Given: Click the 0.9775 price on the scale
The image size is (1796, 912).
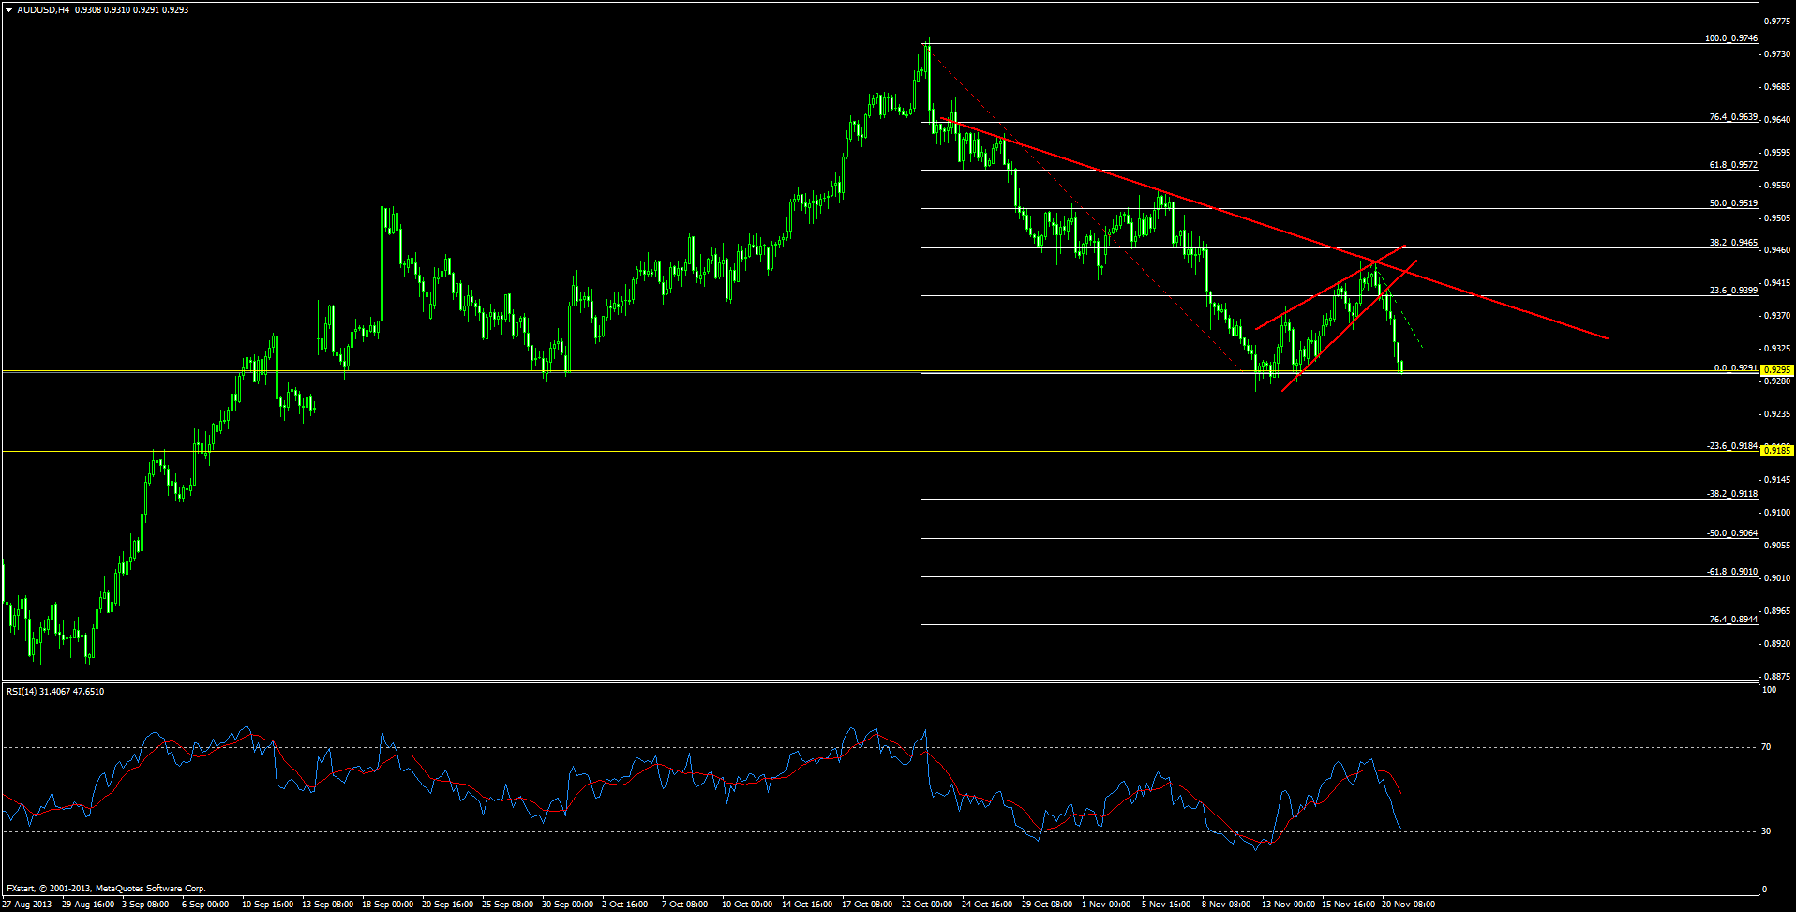Looking at the screenshot, I should click(x=1777, y=22).
